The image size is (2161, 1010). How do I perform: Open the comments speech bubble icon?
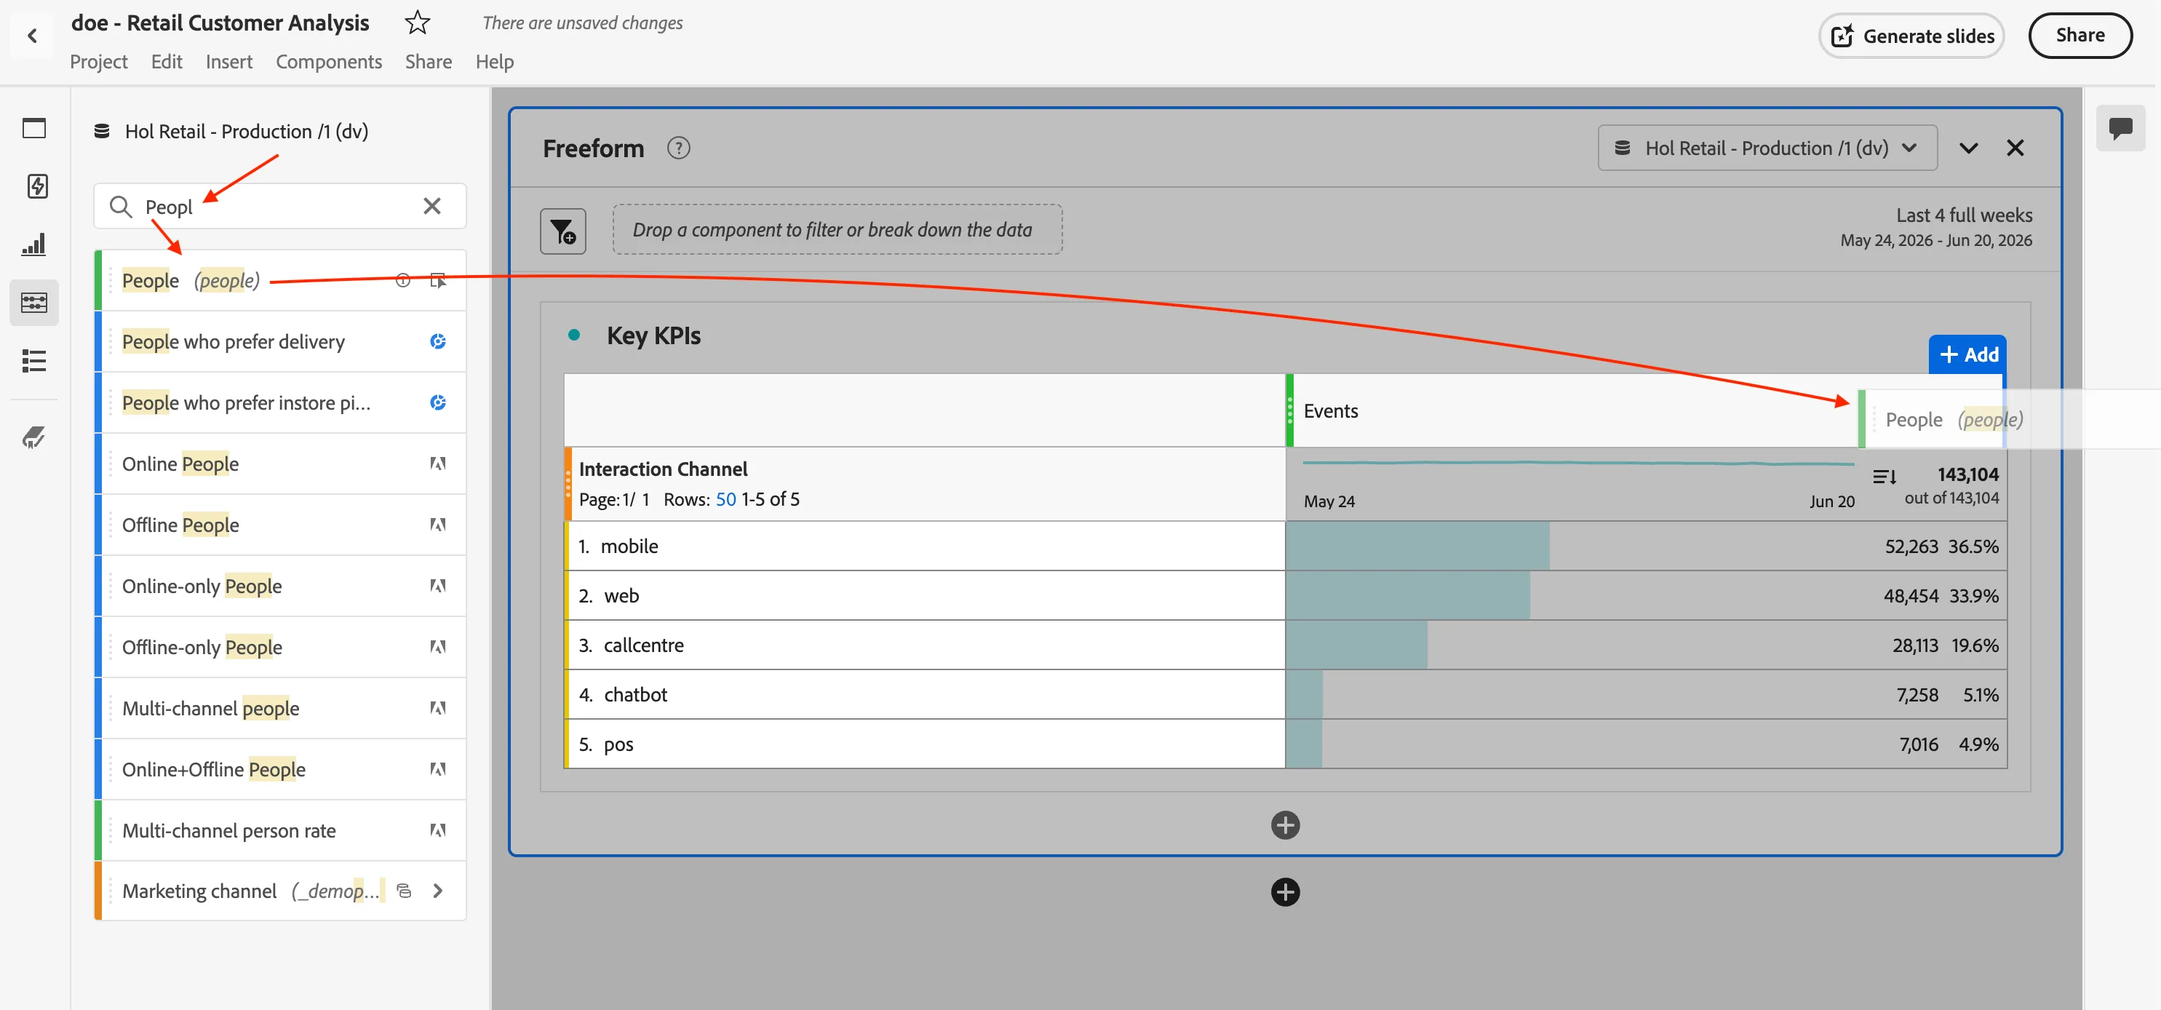[2120, 127]
